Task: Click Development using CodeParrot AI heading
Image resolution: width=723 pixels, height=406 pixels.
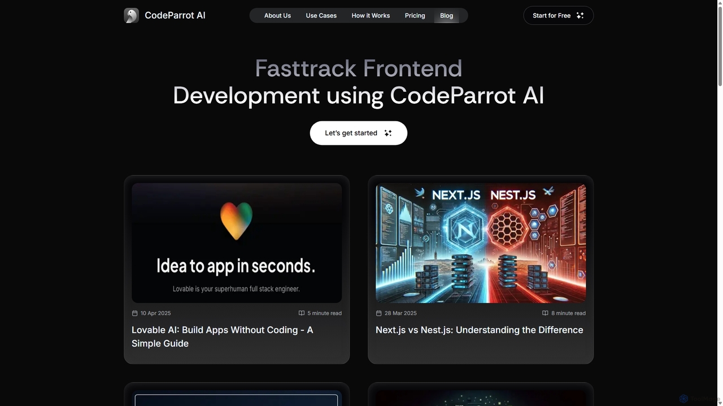Action: (x=359, y=95)
